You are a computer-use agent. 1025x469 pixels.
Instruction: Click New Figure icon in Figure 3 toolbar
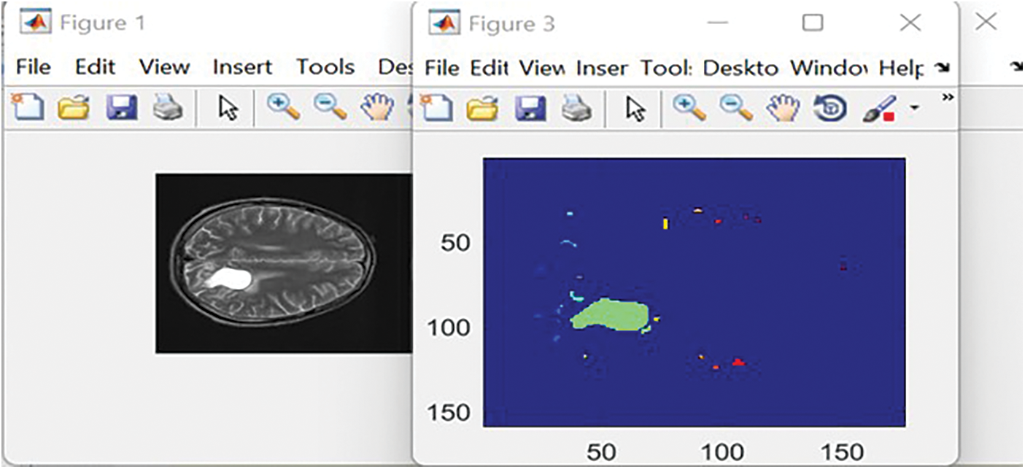tap(435, 109)
